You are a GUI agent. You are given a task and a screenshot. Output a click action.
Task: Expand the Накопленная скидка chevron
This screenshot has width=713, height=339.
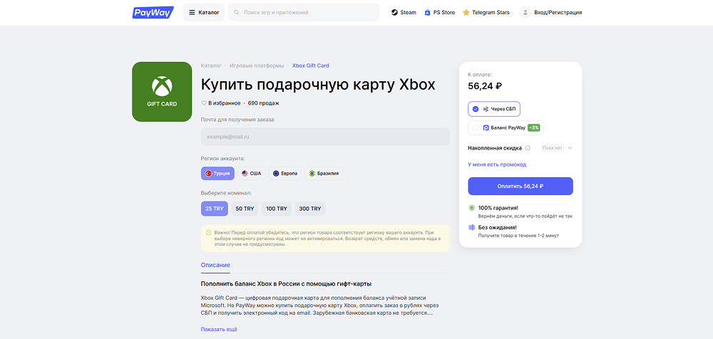[x=570, y=147]
